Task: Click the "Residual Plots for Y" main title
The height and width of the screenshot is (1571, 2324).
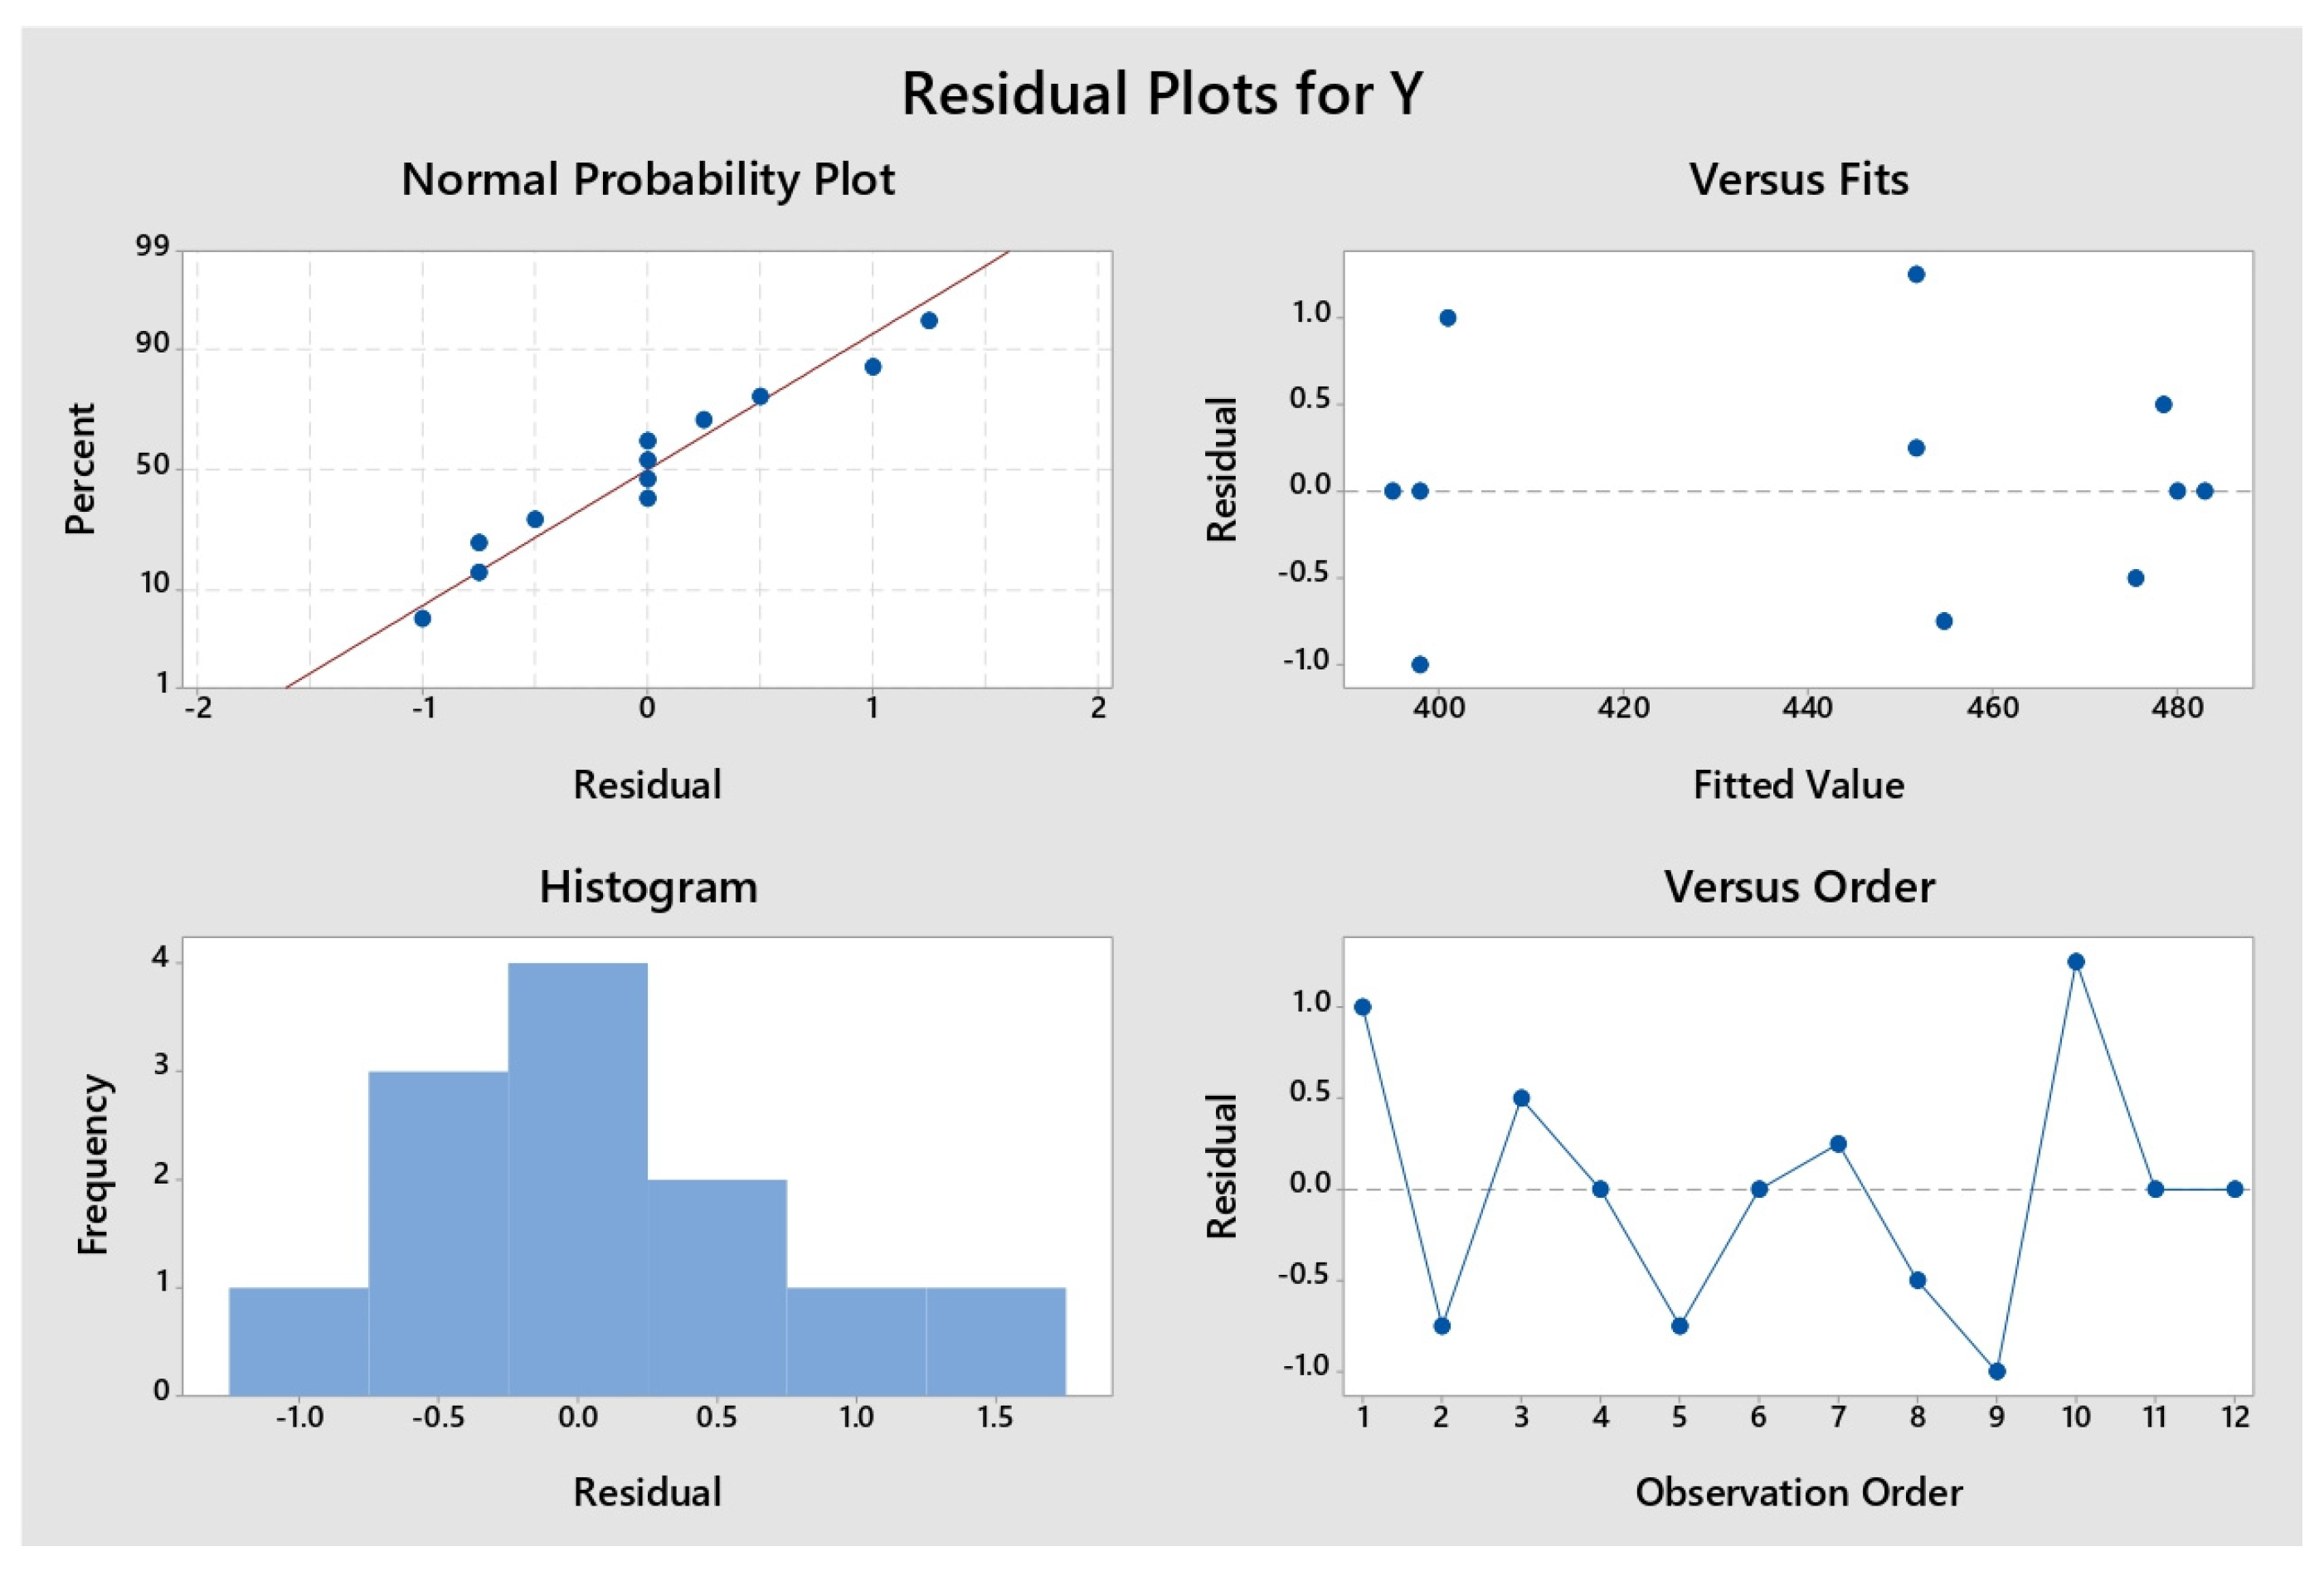Action: (1161, 95)
